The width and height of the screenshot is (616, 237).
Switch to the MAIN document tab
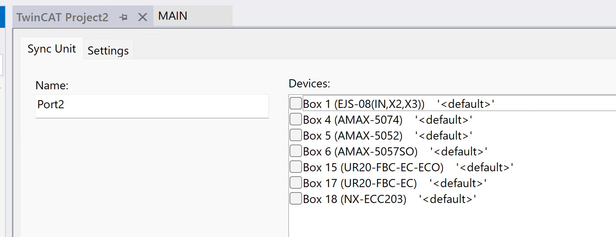(173, 16)
